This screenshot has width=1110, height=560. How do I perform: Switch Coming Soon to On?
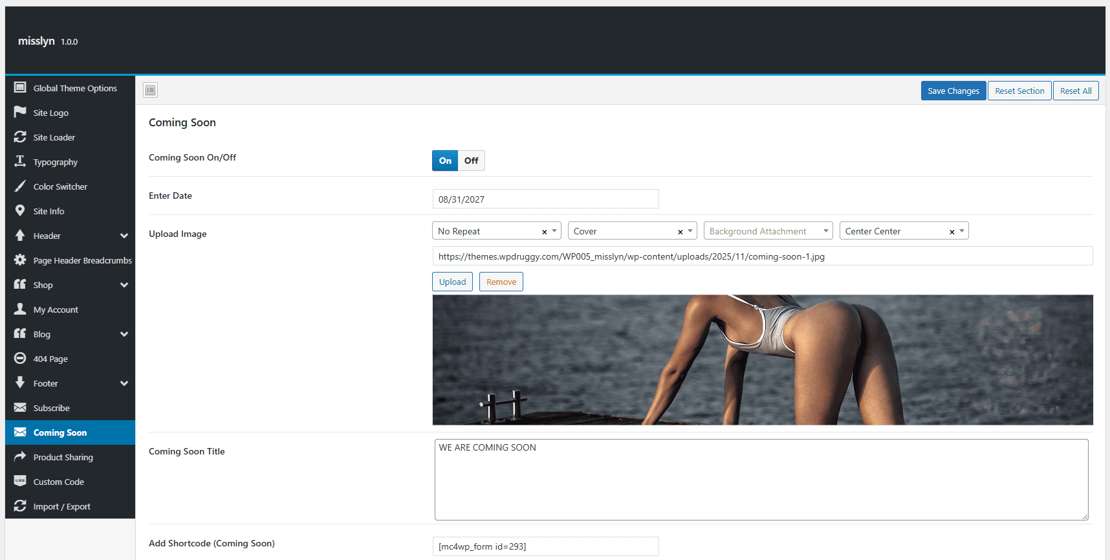pyautogui.click(x=445, y=161)
